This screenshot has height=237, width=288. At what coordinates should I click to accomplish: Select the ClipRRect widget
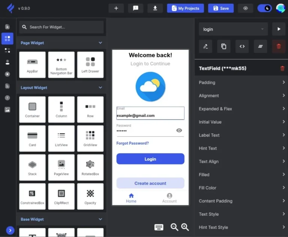click(x=61, y=196)
